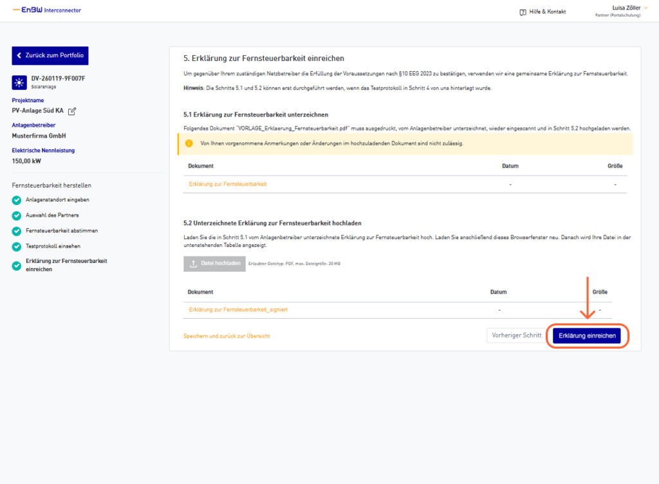Image resolution: width=659 pixels, height=484 pixels.
Task: Open the Hilfe & Kontakt menu item
Action: pyautogui.click(x=547, y=12)
